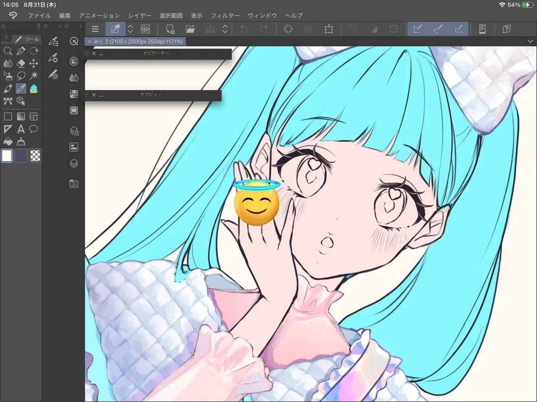Select the Pen nib tool
Viewport: 537px width, 402px height.
(x=21, y=51)
